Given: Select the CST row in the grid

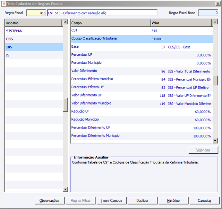Looking at the screenshot, I should (142, 31).
